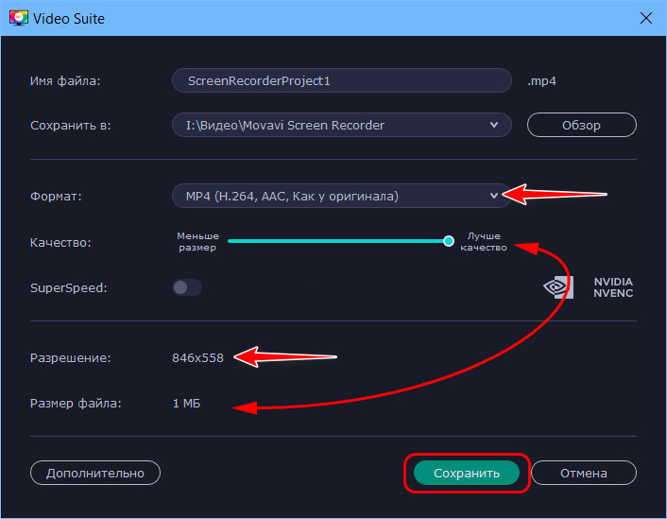Click the NVIDIA NVENC text label
The width and height of the screenshot is (667, 519).
click(x=613, y=287)
